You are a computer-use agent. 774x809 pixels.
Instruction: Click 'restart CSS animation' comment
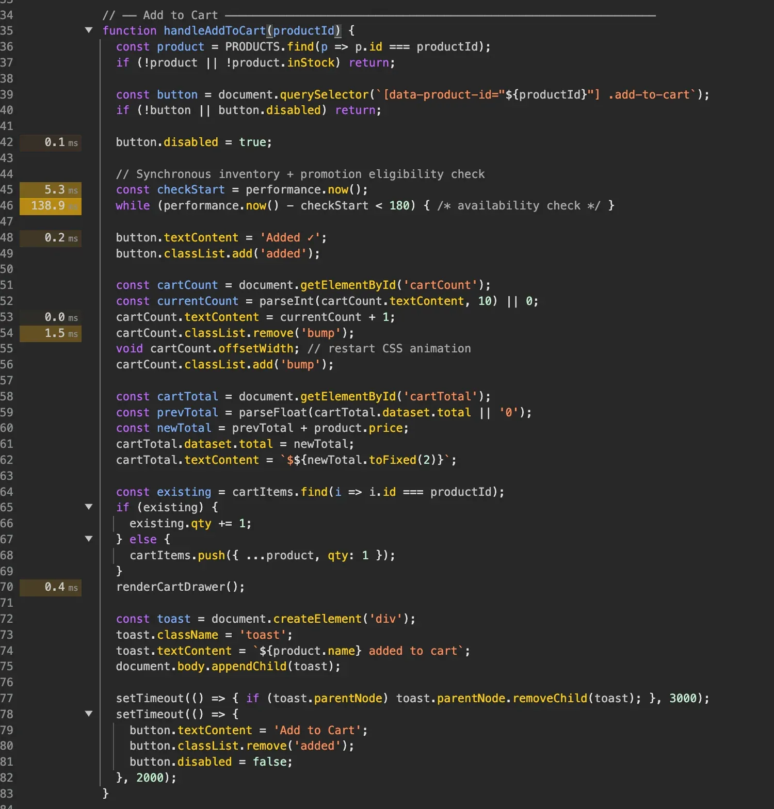tap(390, 349)
